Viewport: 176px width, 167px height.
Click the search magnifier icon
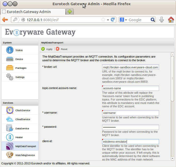point(153,20)
